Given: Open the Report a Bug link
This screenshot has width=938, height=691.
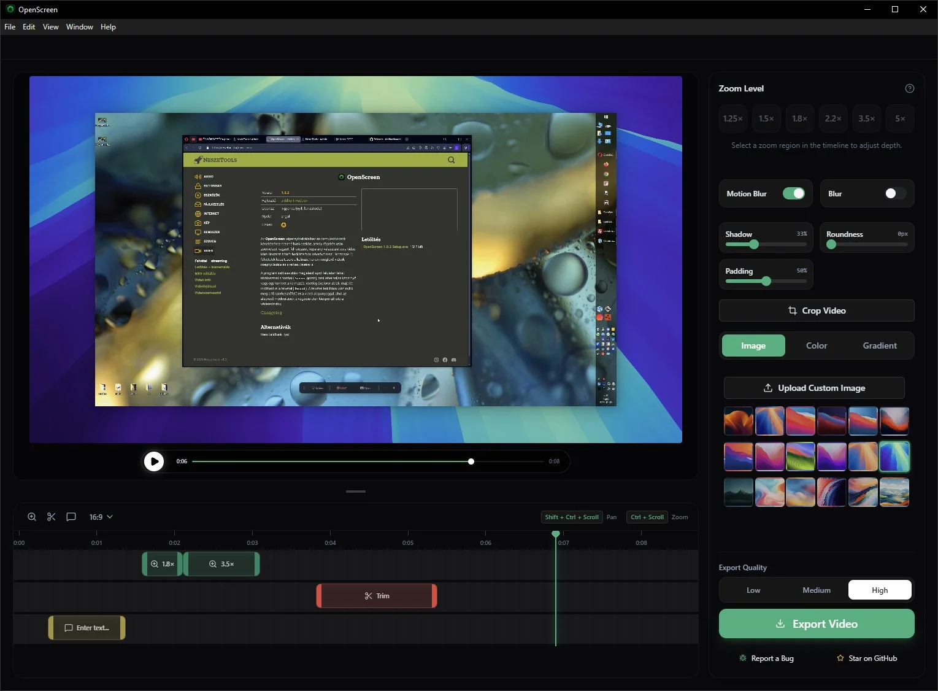Looking at the screenshot, I should click(767, 658).
